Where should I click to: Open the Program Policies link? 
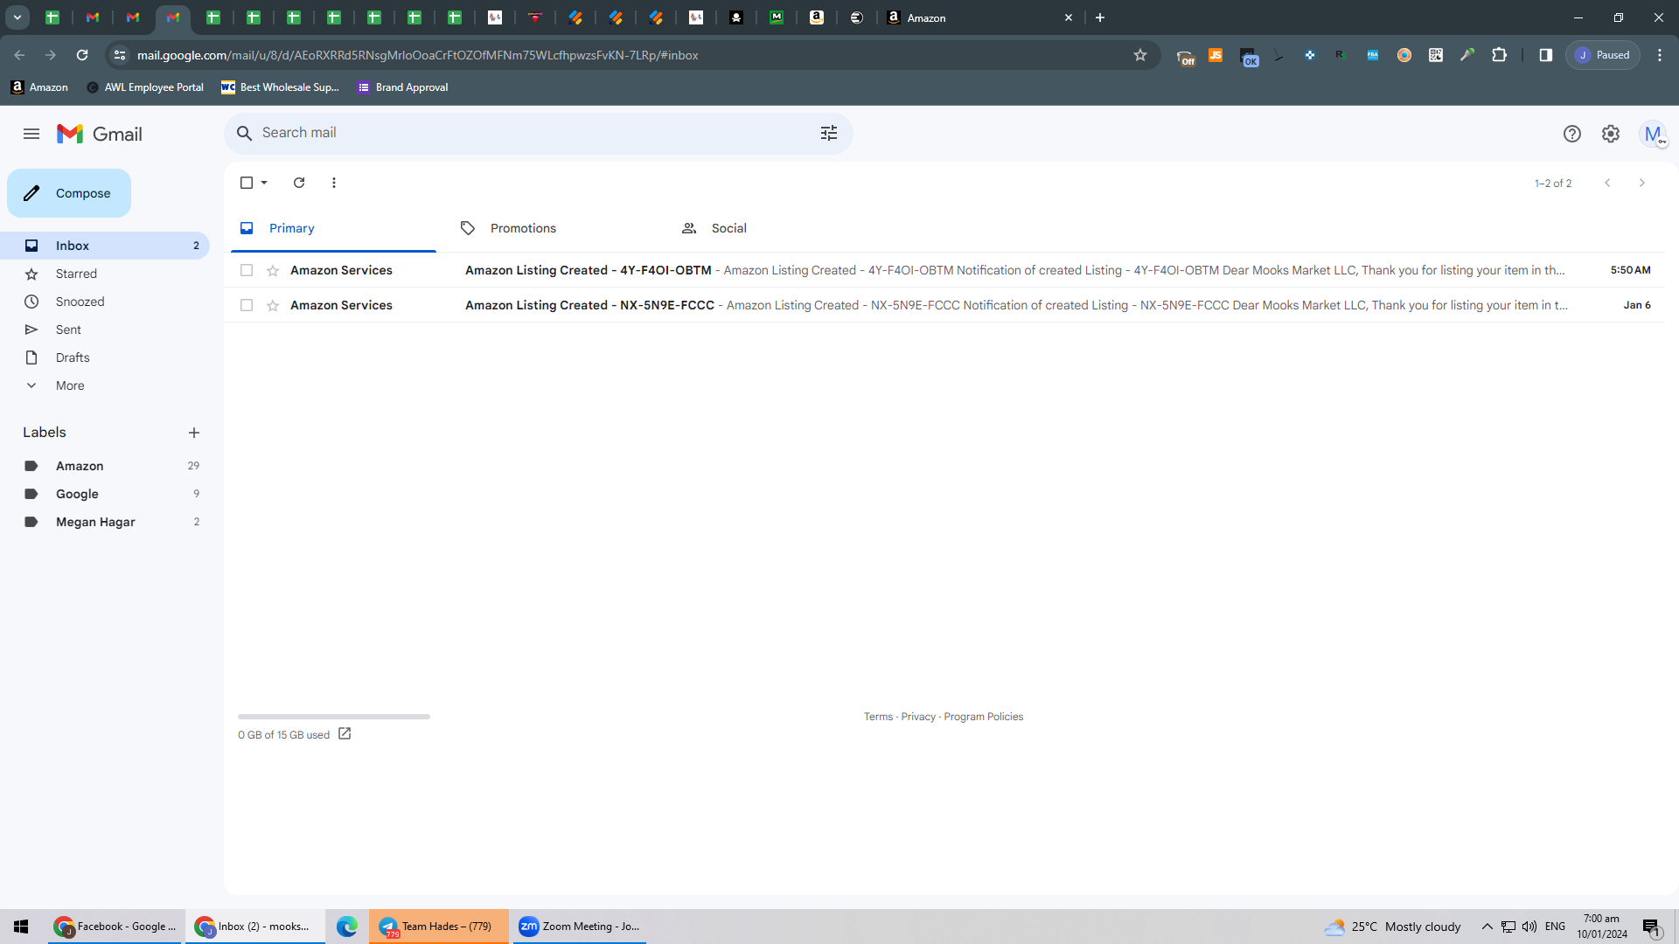pos(983,717)
